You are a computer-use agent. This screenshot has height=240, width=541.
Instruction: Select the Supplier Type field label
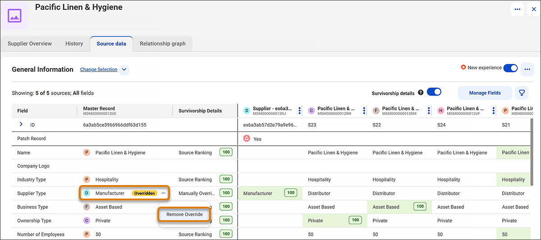tap(32, 193)
